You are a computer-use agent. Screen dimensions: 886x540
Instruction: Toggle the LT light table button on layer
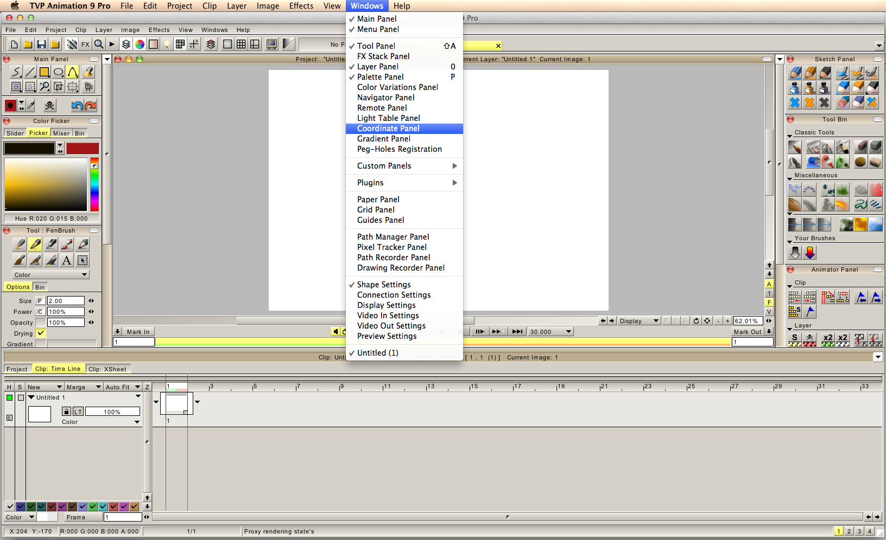(x=78, y=412)
